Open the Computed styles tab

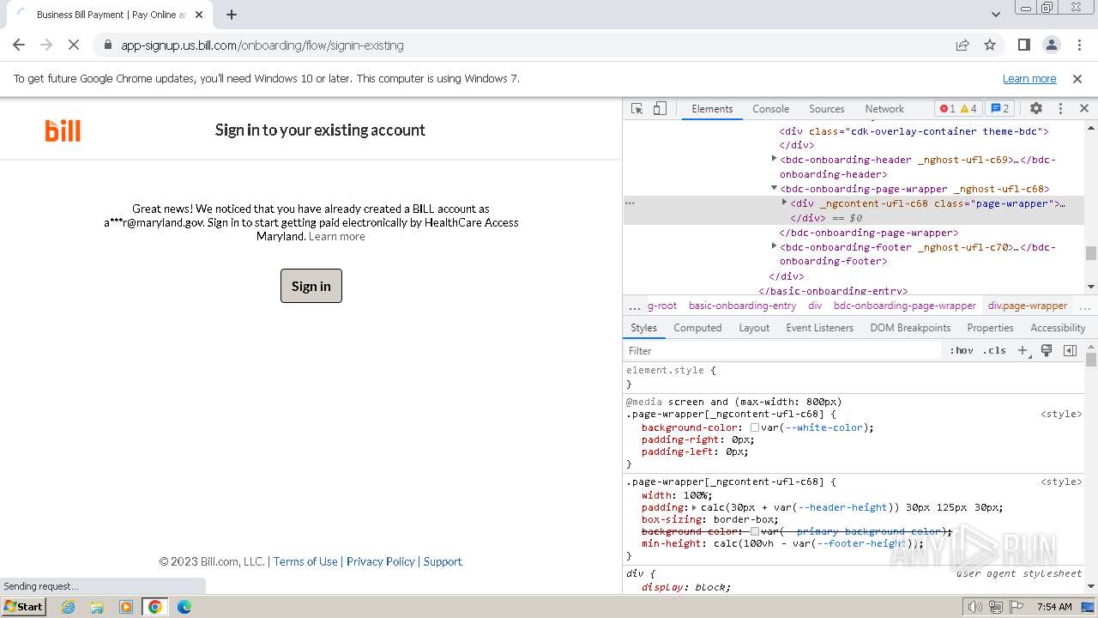[697, 328]
